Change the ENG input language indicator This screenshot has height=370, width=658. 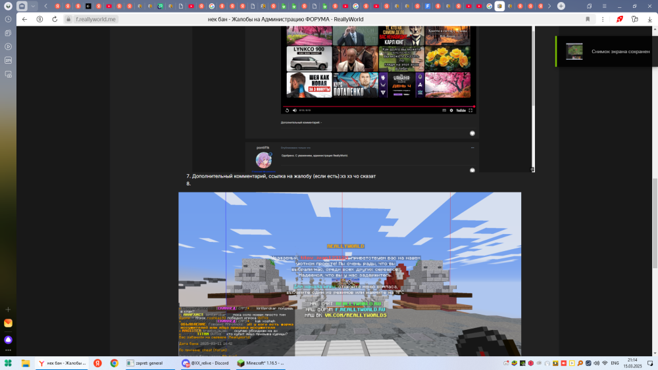(615, 363)
